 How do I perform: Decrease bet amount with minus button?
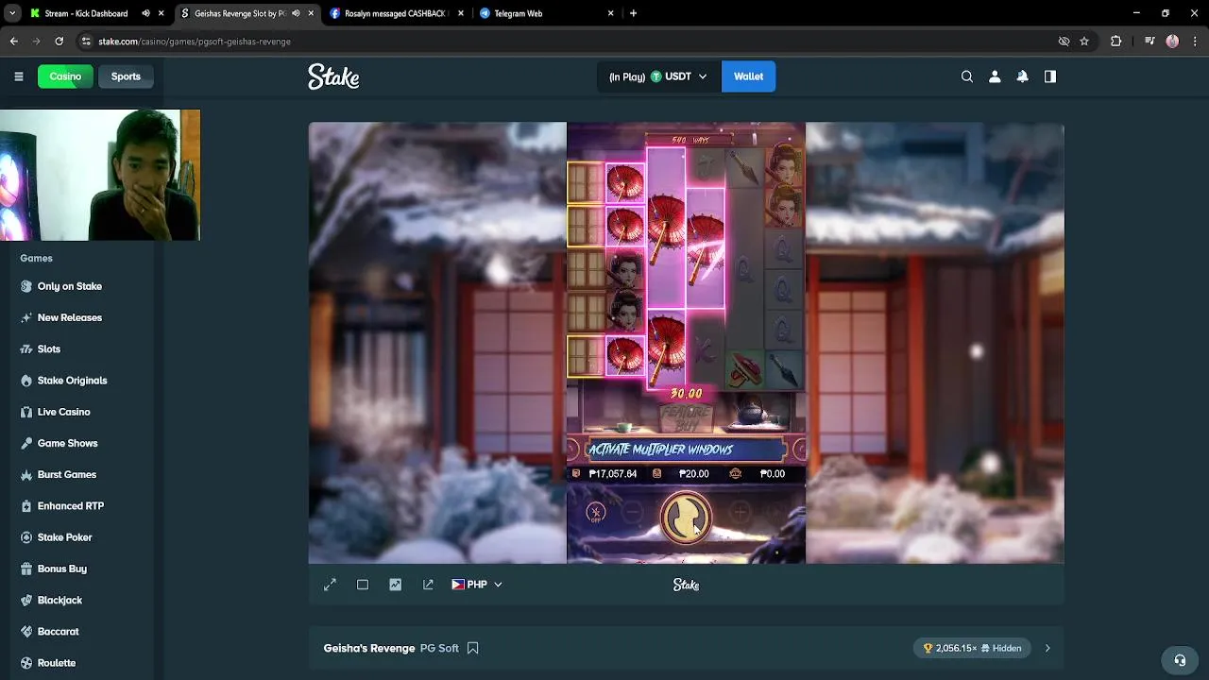click(x=633, y=512)
